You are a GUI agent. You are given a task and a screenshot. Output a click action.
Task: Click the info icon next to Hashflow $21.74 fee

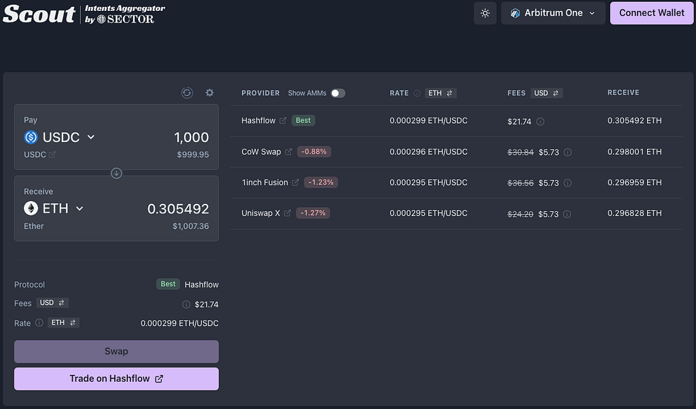pyautogui.click(x=540, y=122)
